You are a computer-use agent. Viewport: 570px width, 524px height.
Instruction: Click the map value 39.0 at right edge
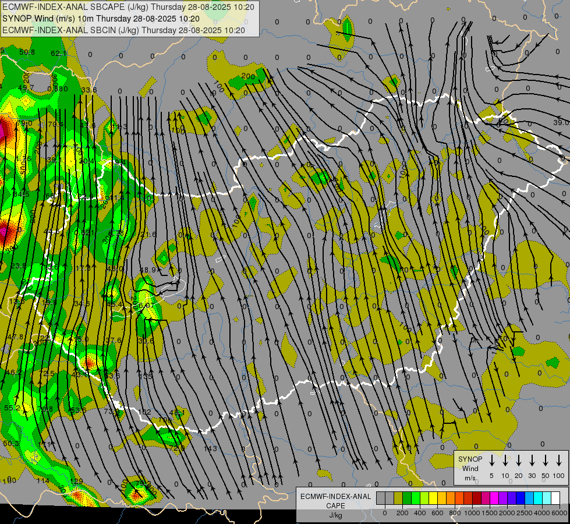click(x=561, y=122)
